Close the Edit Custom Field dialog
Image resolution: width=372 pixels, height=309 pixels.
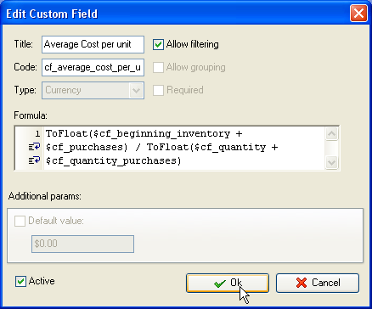pos(358,14)
